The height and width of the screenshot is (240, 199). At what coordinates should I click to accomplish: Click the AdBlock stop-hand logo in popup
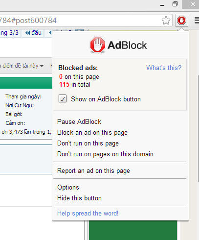pos(97,45)
